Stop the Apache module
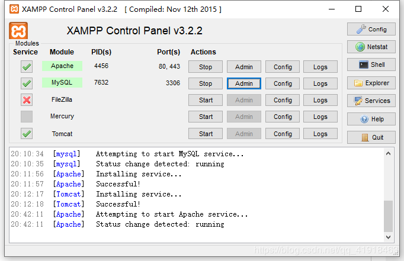404x261 pixels. click(206, 67)
